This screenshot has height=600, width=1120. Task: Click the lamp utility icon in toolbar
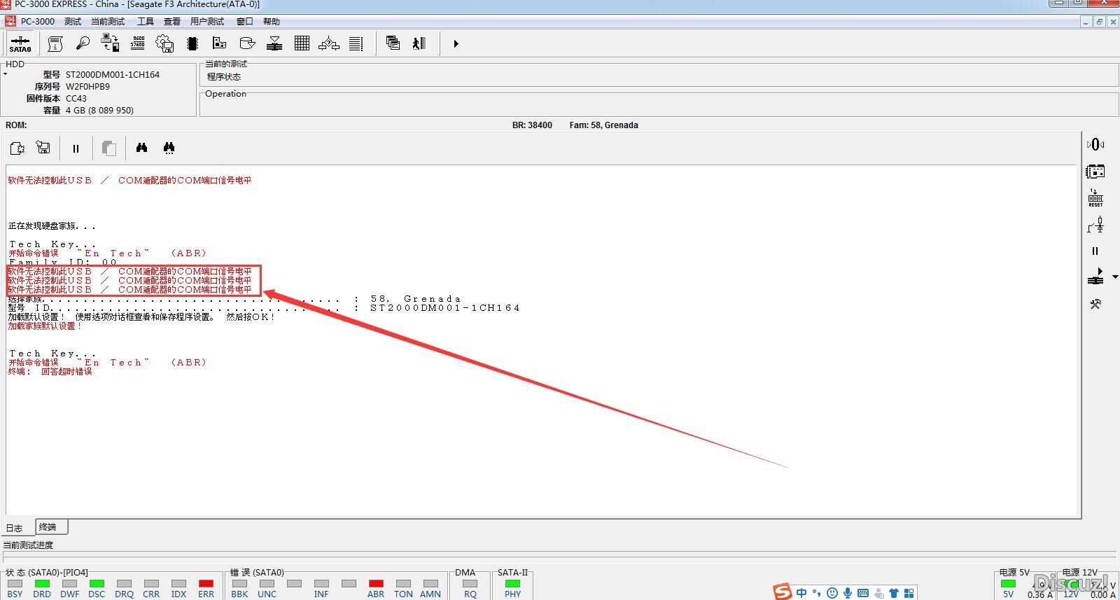pos(83,43)
